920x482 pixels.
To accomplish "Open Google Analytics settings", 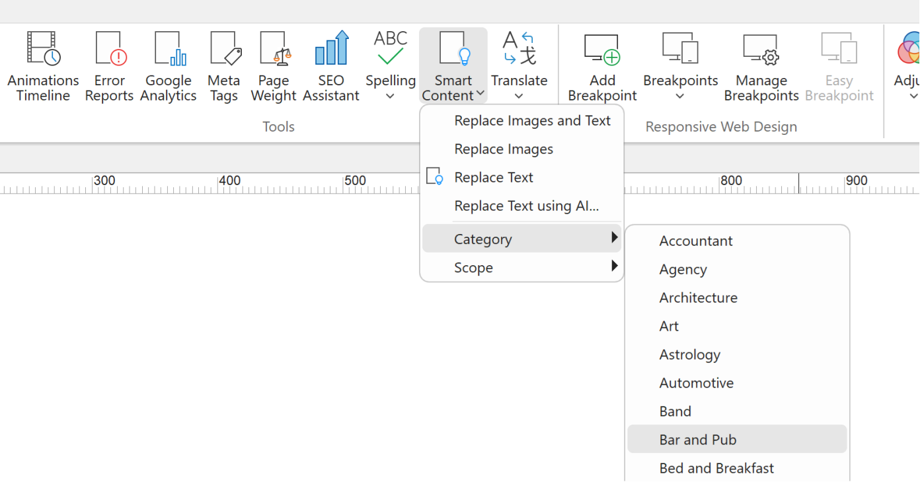I will (168, 66).
